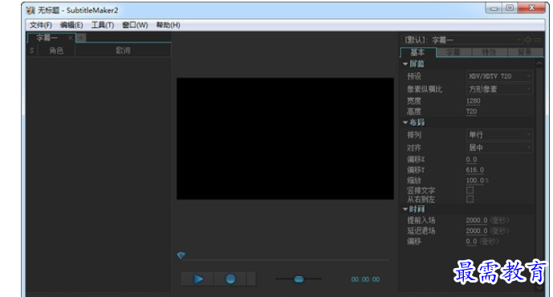Collapse the 布局 section
Image resolution: width=553 pixels, height=297 pixels.
pyautogui.click(x=405, y=122)
